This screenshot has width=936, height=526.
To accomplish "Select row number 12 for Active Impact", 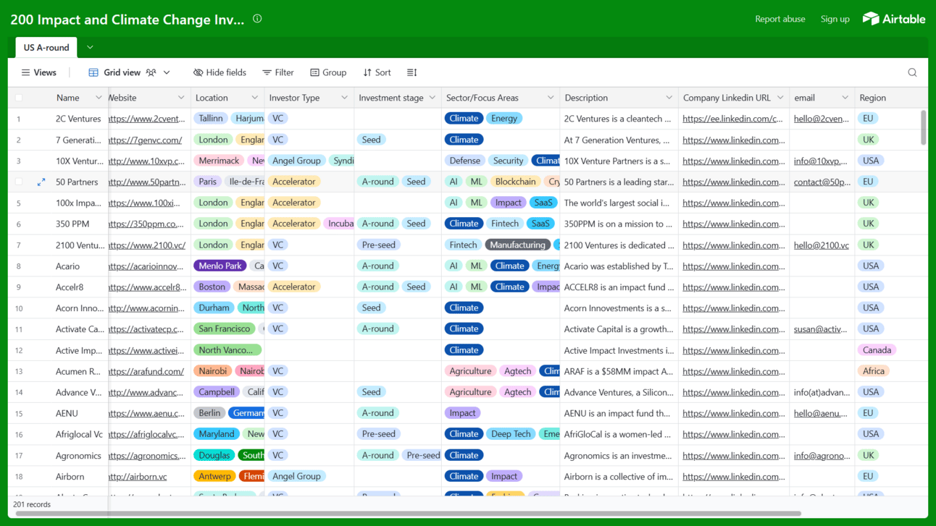I will click(19, 350).
